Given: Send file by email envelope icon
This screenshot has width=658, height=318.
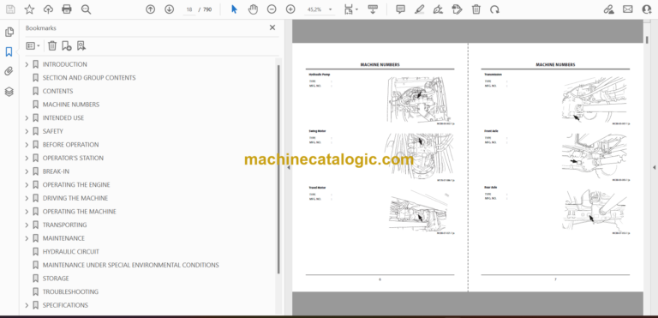Looking at the screenshot, I should click(x=628, y=9).
